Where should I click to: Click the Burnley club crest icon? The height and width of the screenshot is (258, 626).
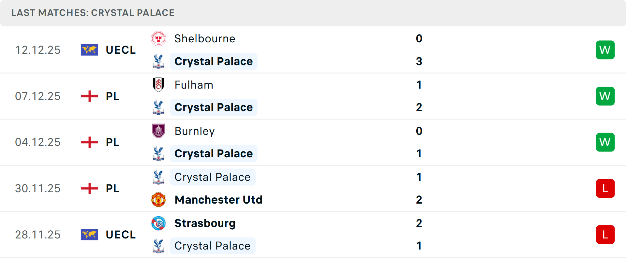click(x=158, y=131)
